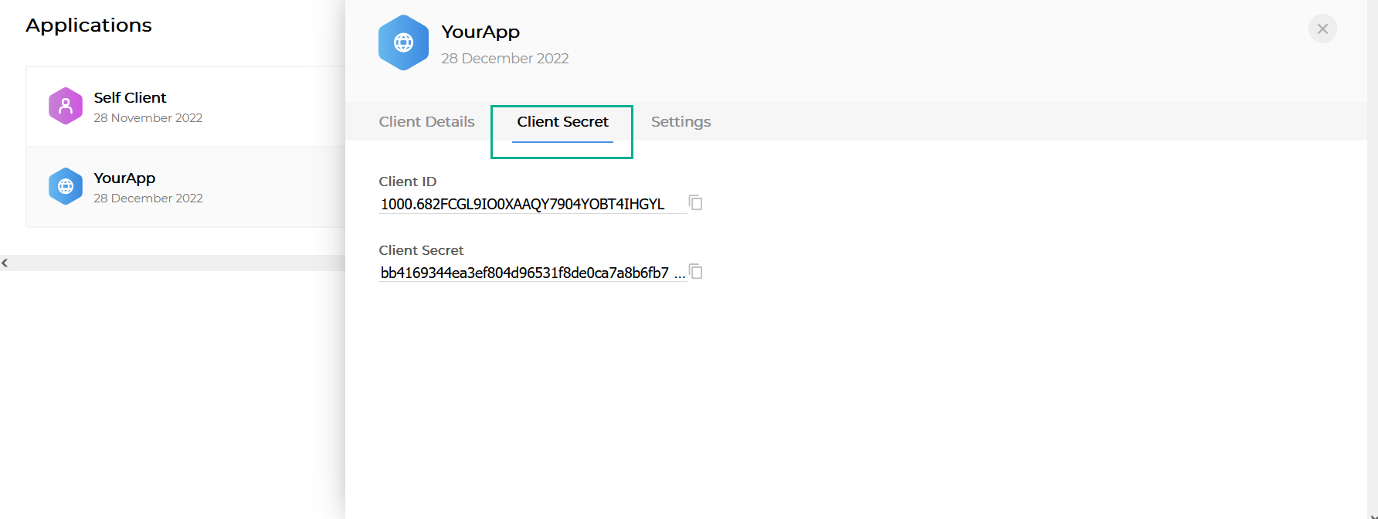Click the Client ID label
The height and width of the screenshot is (519, 1378).
point(408,181)
